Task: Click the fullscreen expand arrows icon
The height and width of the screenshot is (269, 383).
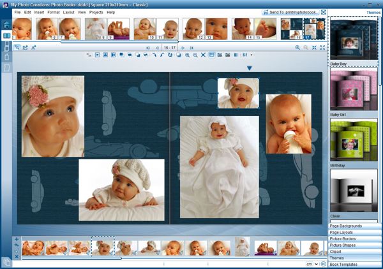Action: pyautogui.click(x=322, y=48)
